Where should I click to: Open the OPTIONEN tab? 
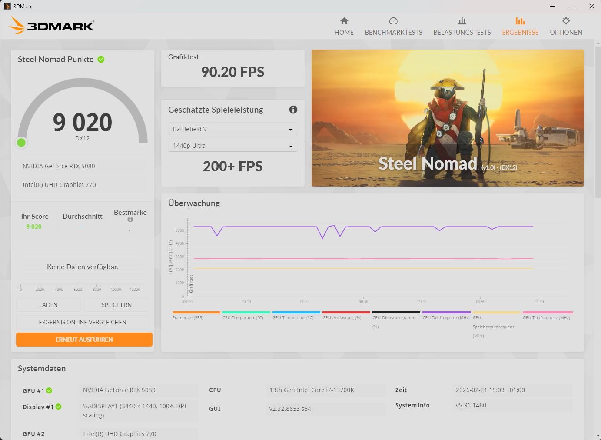click(566, 26)
